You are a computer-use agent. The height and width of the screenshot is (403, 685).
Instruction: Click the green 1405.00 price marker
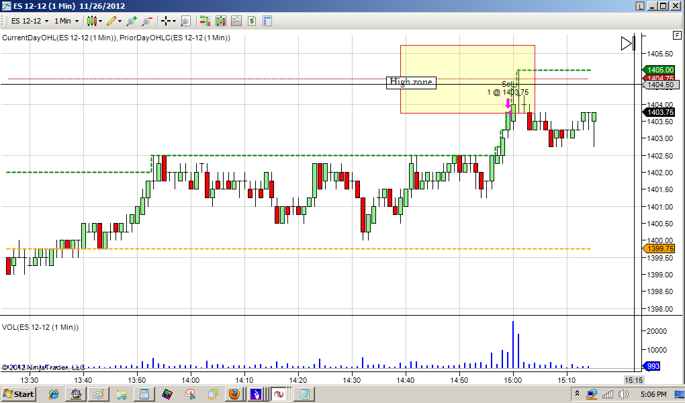pyautogui.click(x=659, y=70)
